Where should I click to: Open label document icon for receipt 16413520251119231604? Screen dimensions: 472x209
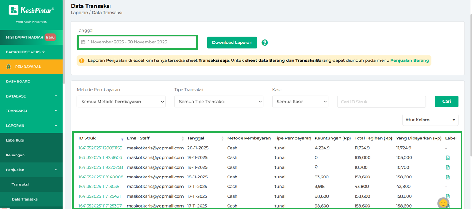click(448, 158)
